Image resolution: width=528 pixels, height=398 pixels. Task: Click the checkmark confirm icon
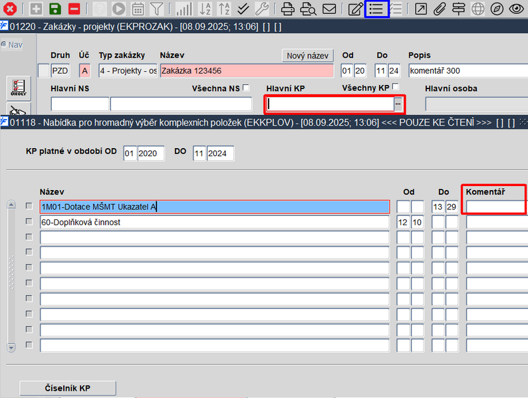click(x=243, y=9)
